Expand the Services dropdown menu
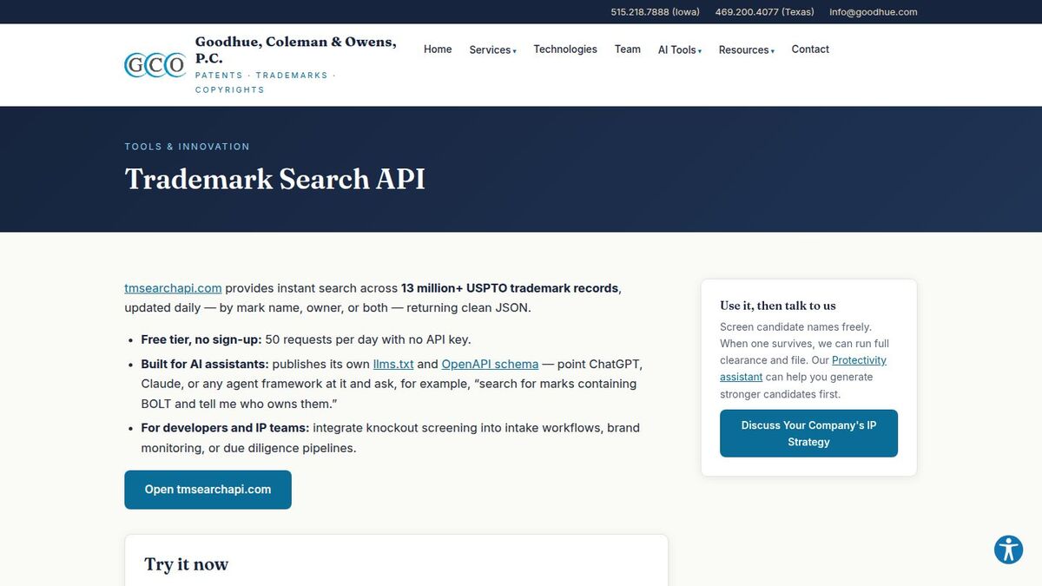The image size is (1042, 586). (492, 49)
